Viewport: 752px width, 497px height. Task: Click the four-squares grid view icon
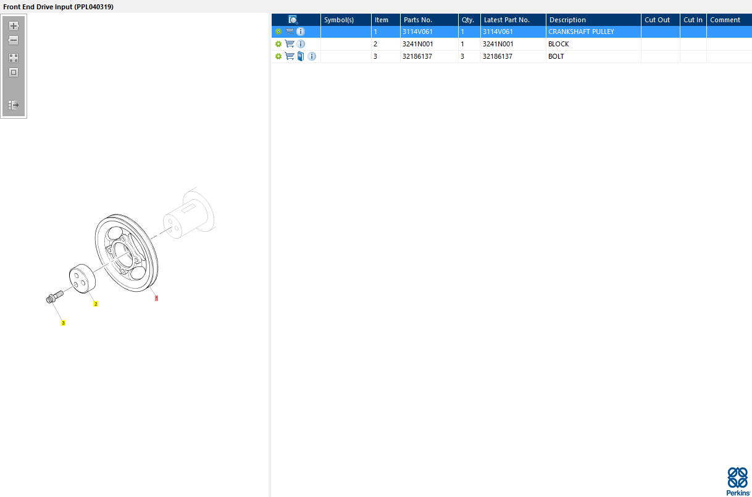click(14, 58)
